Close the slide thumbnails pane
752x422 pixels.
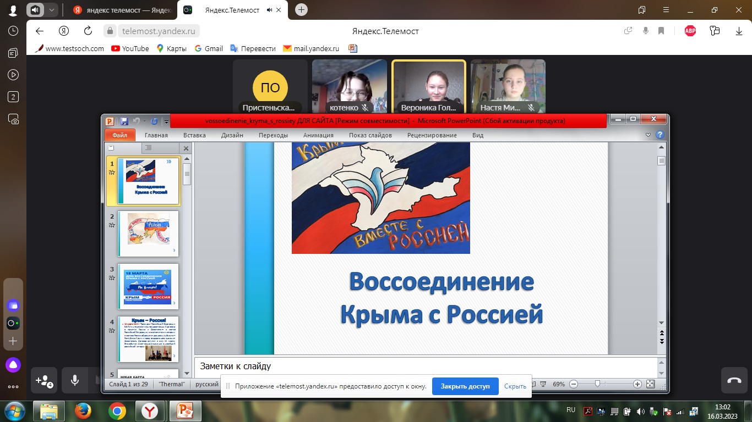[x=186, y=148]
